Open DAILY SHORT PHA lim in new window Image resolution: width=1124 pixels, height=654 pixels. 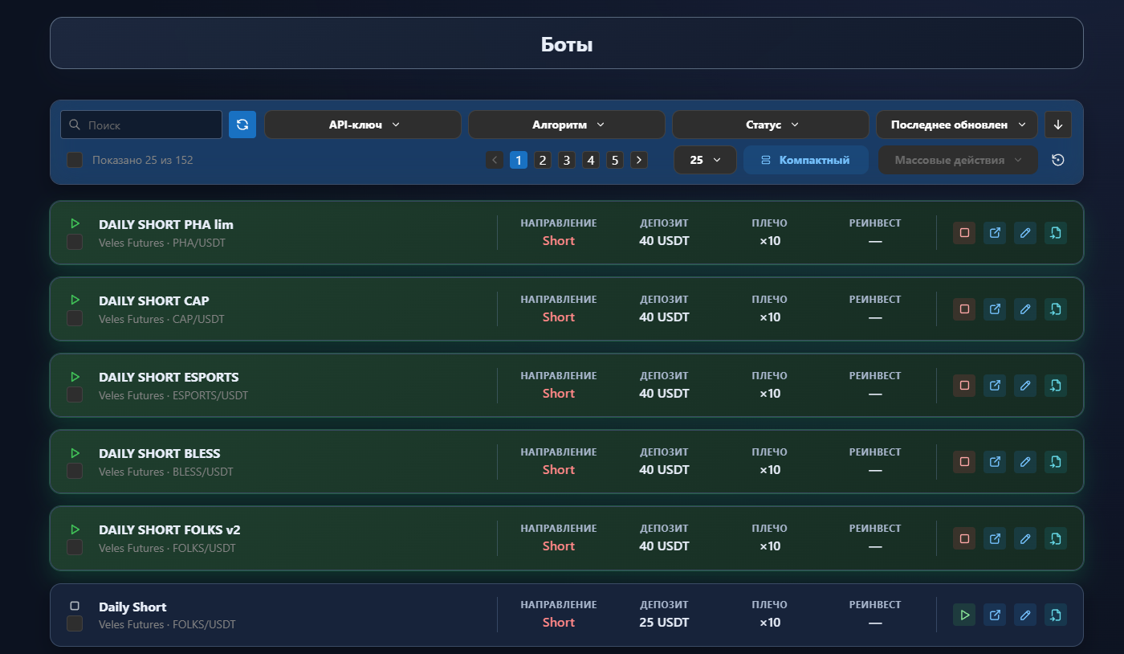[x=995, y=233]
